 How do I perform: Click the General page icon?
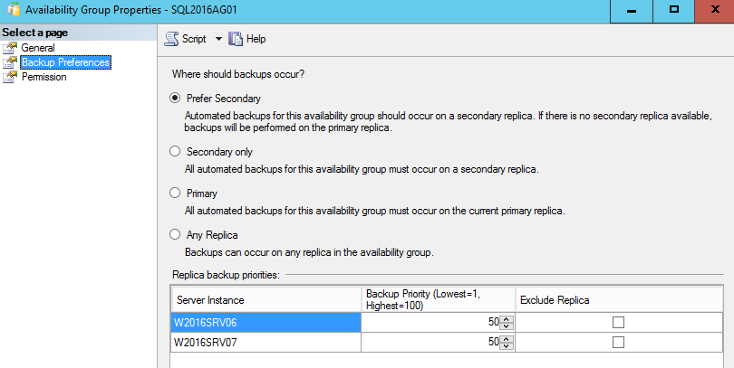tap(10, 48)
